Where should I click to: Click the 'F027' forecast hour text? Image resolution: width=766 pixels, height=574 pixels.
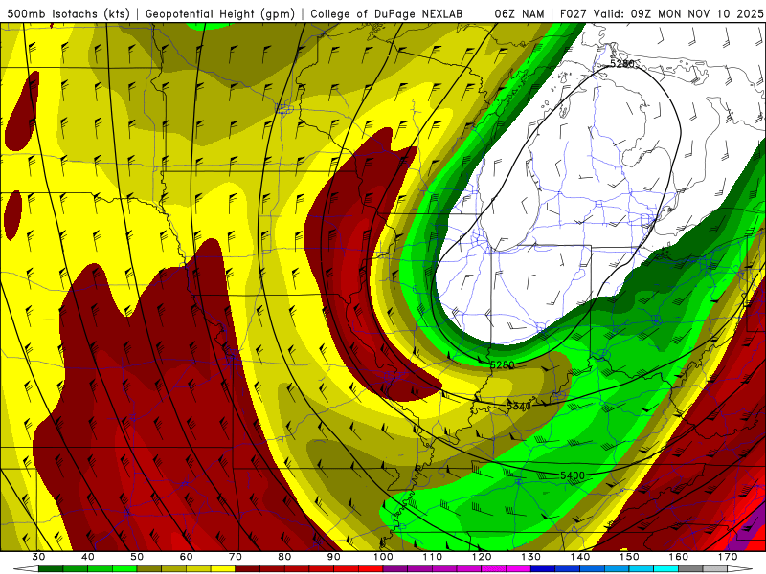point(574,13)
